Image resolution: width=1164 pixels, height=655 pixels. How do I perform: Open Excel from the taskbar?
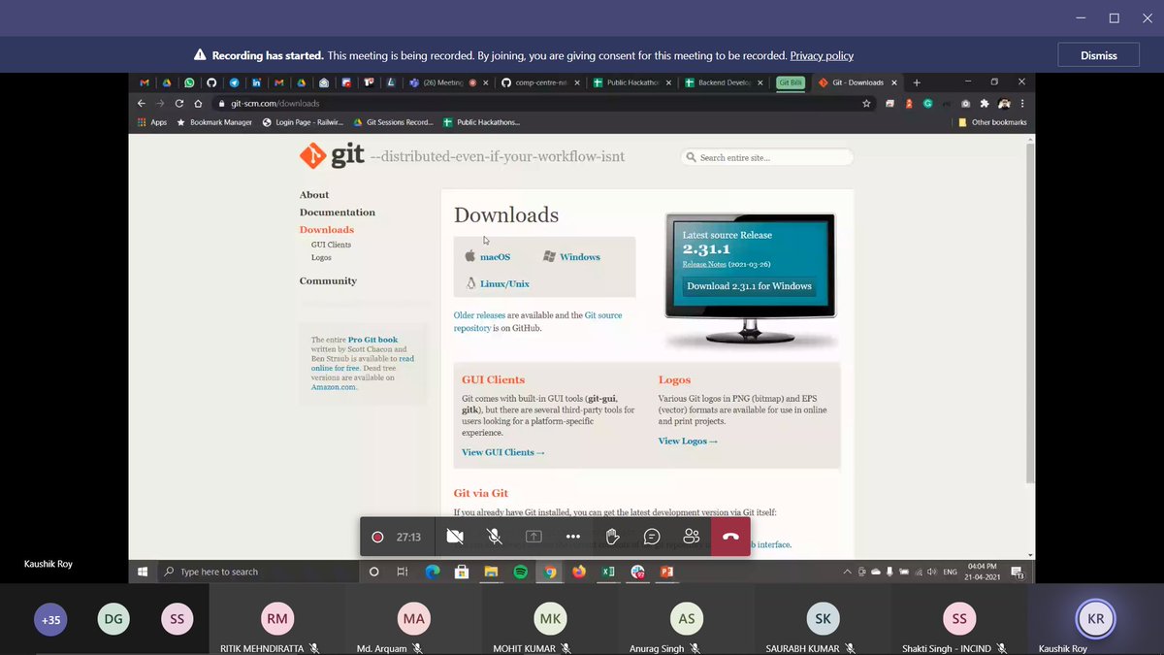click(x=608, y=572)
